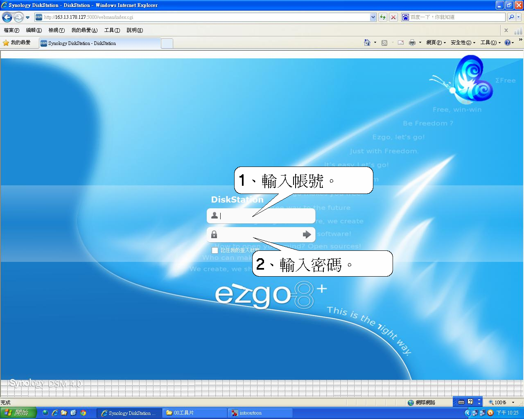Image resolution: width=524 pixels, height=419 pixels.
Task: Click the system tray clock 下午 10:25
Action: 508,413
